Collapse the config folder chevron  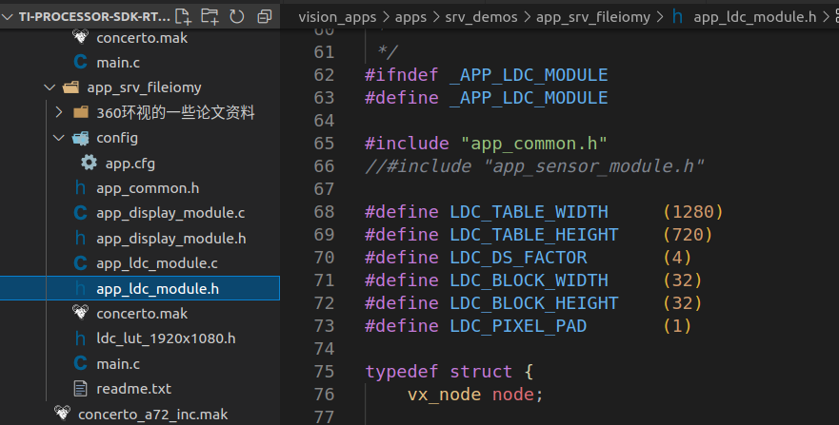pos(59,138)
